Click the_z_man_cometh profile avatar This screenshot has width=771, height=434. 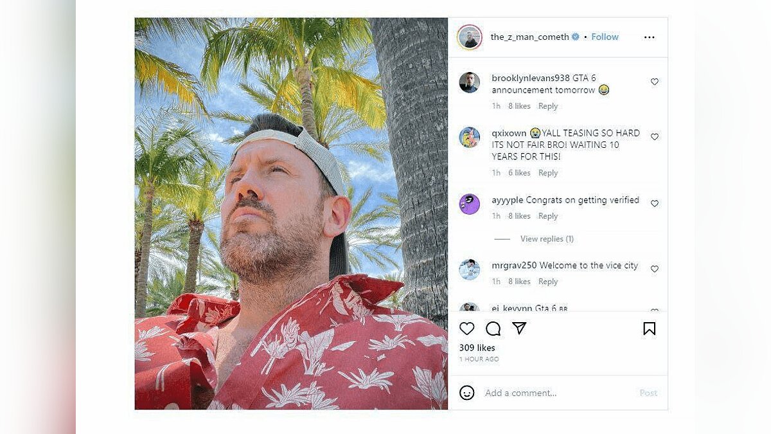pos(470,37)
